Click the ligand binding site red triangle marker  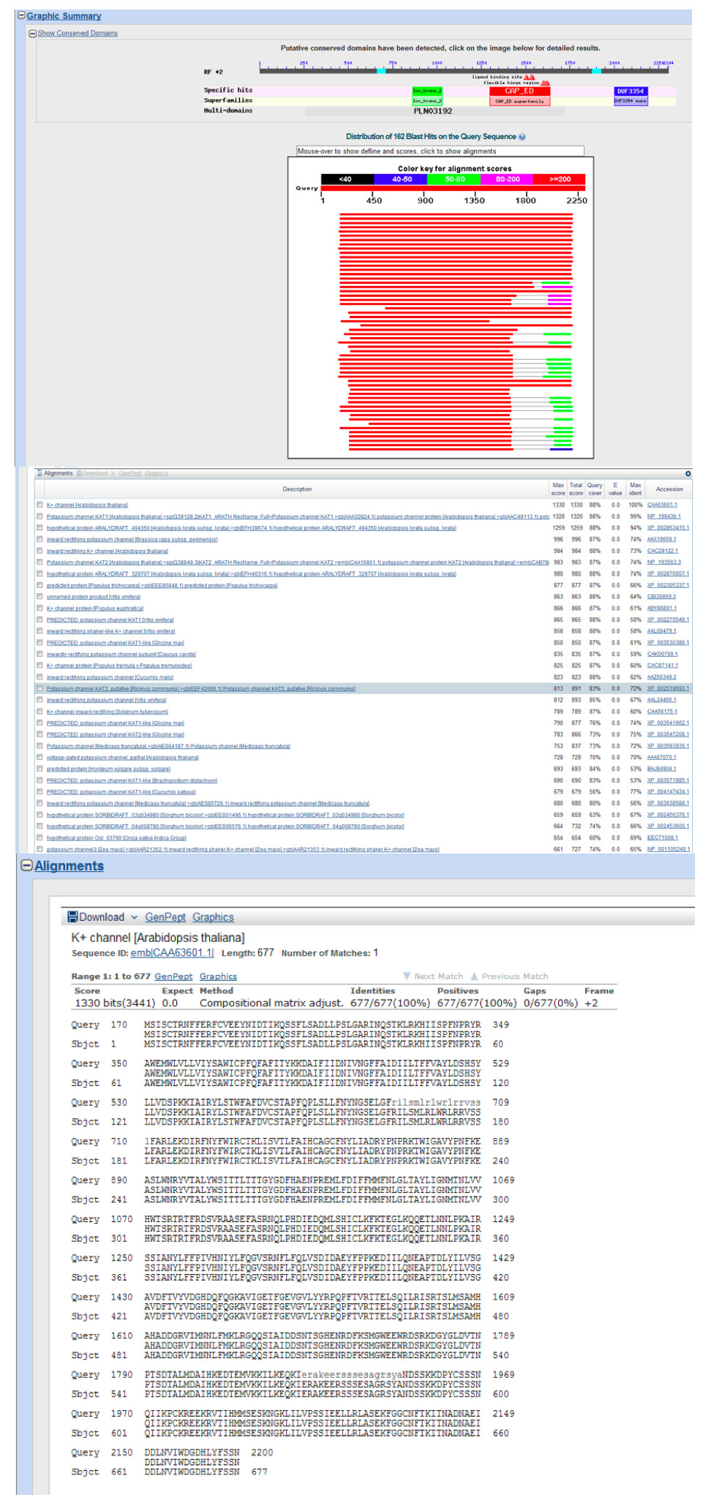529,77
